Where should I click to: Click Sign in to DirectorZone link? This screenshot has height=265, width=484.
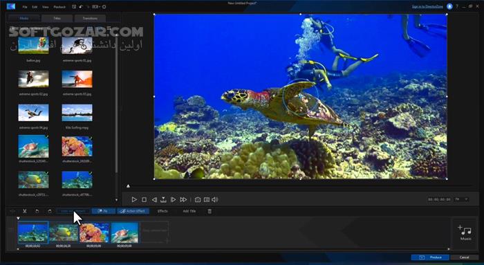coord(427,6)
